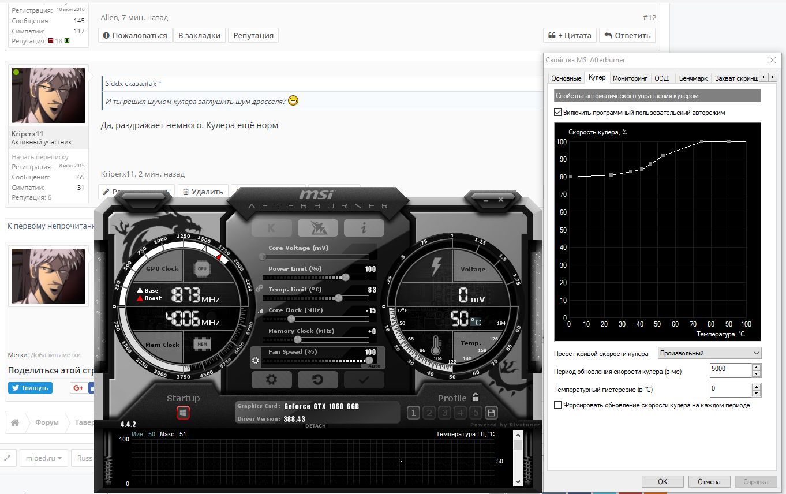Save profile with the floppy disk icon
The image size is (786, 494).
pos(491,413)
